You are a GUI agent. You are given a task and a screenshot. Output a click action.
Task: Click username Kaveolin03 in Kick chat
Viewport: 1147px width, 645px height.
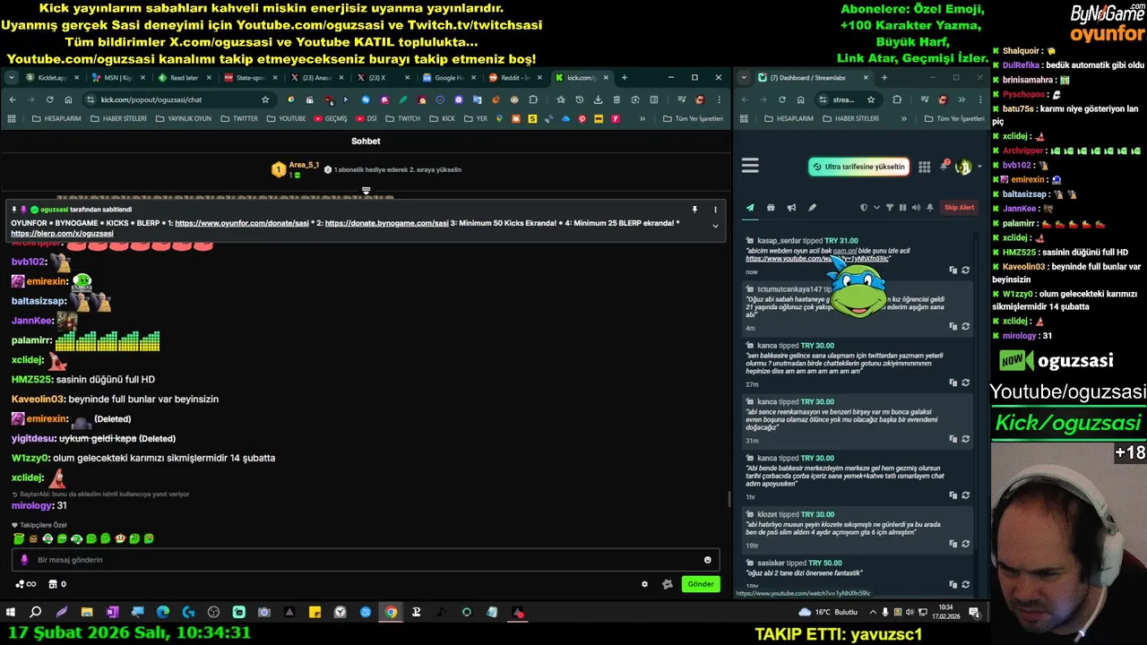(x=38, y=400)
